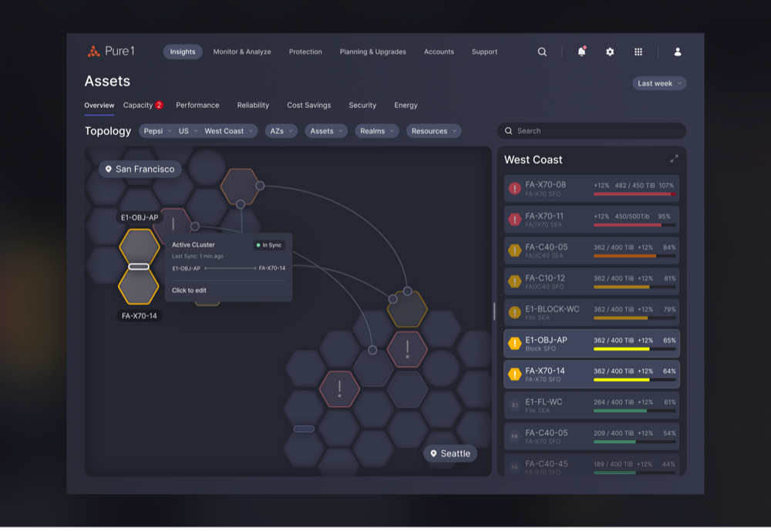Open Planning & Upgrades menu
This screenshot has height=531, width=771.
(372, 52)
